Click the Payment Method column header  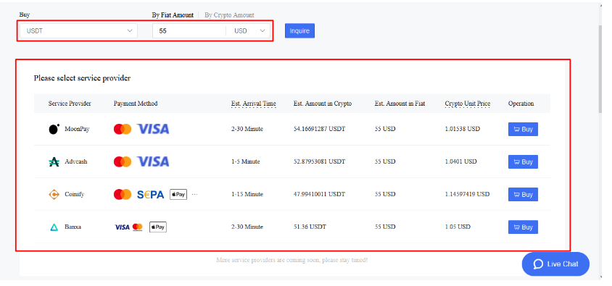click(136, 104)
